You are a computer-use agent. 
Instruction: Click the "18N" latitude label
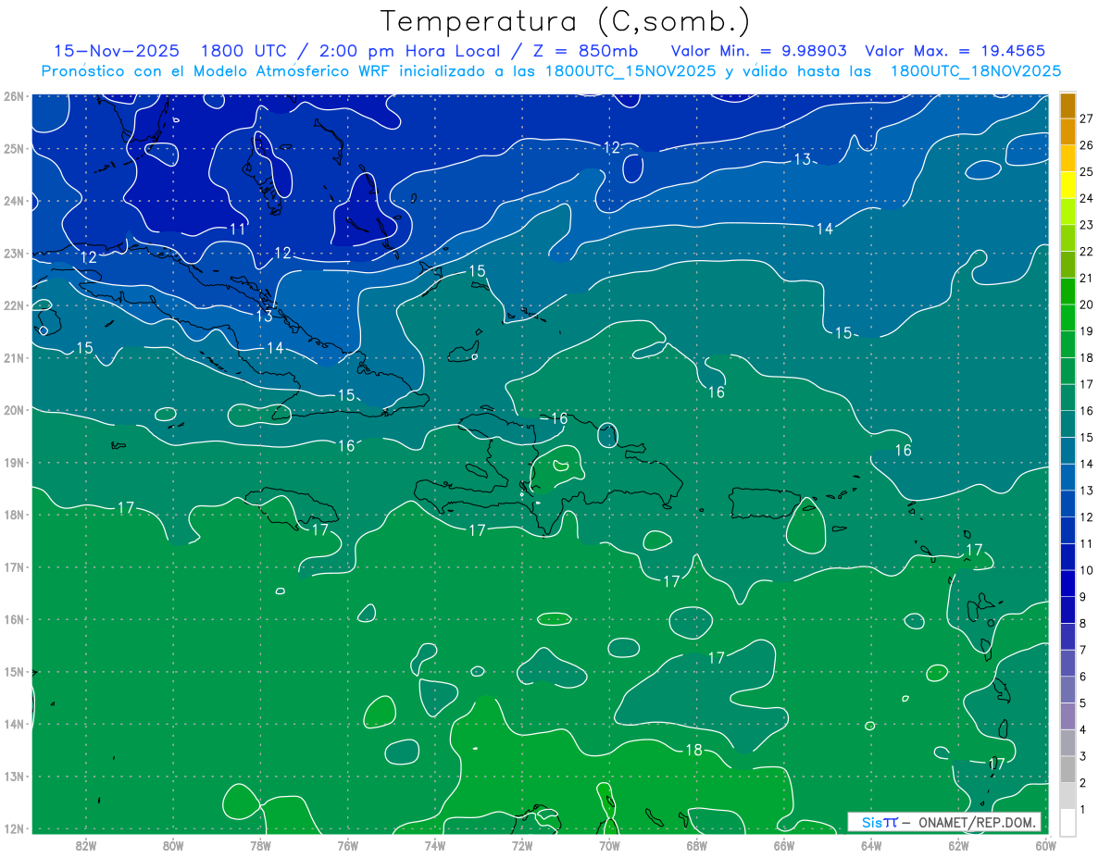13,515
